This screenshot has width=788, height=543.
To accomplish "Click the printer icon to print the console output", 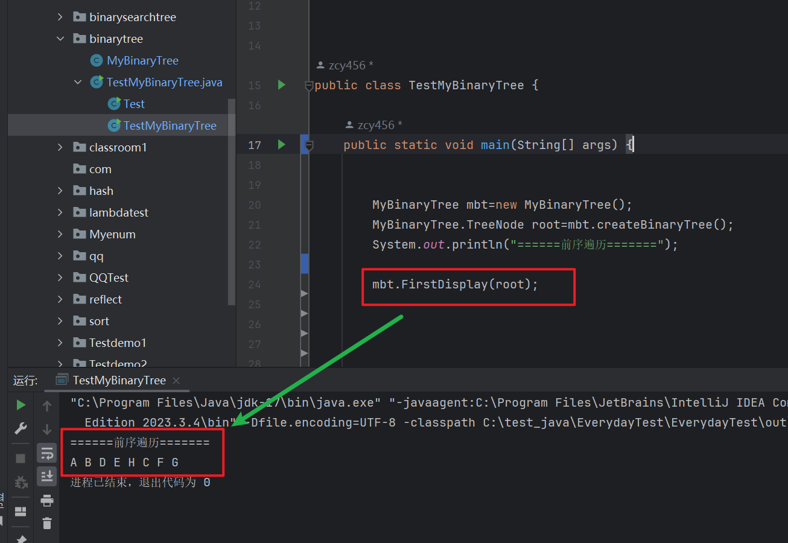I will pyautogui.click(x=47, y=500).
